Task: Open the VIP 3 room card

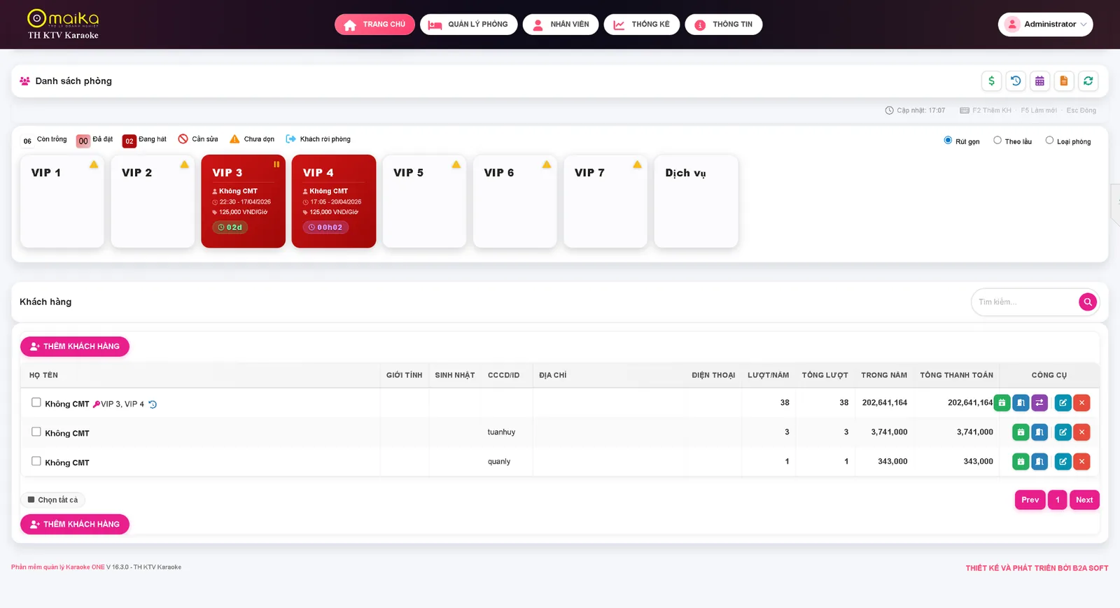Action: [x=243, y=201]
